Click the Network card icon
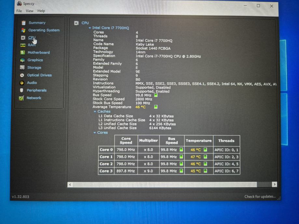299x224 pixels. (21, 98)
